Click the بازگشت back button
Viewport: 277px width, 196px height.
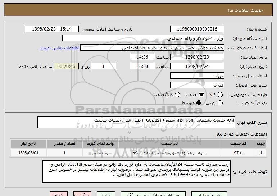82,194
